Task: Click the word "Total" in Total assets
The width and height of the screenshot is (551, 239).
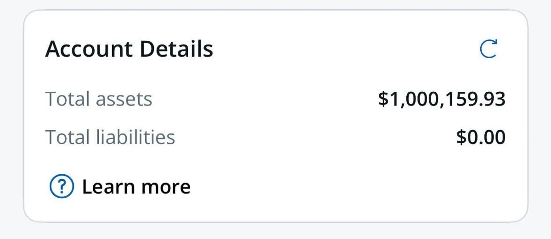Action: (67, 99)
